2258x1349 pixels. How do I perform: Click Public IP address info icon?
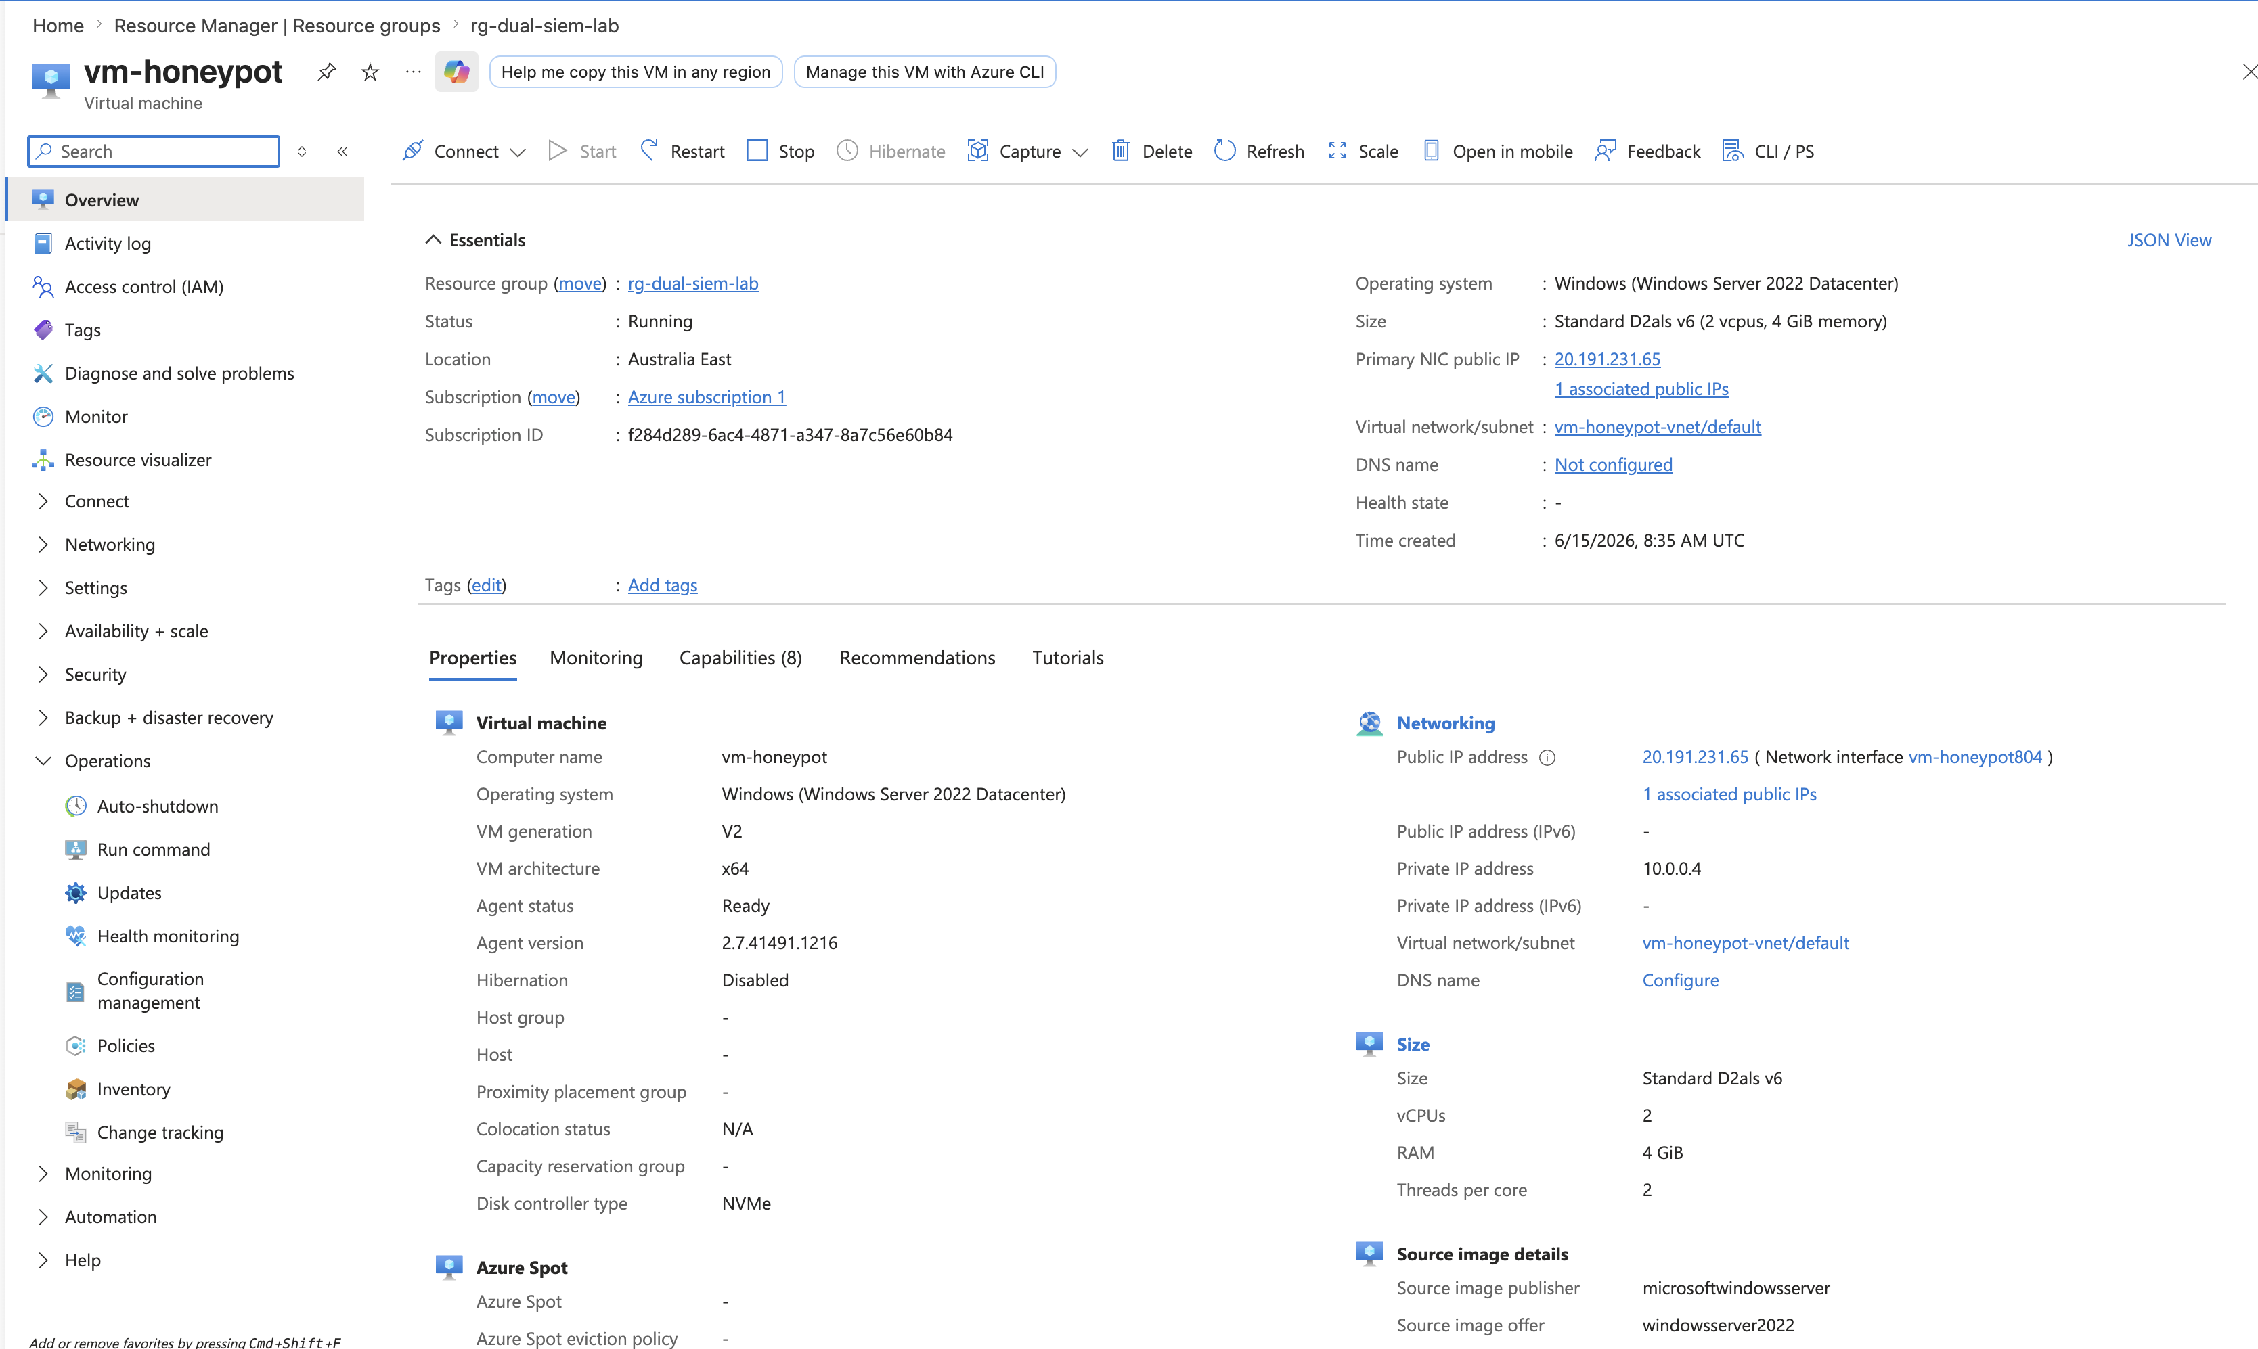pyautogui.click(x=1548, y=758)
